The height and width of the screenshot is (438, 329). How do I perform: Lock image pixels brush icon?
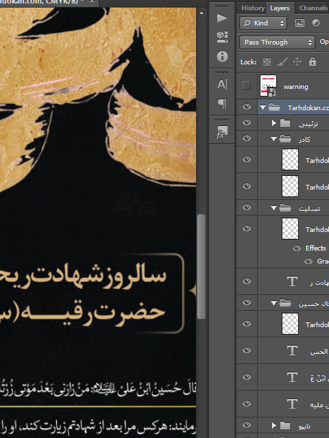[282, 62]
